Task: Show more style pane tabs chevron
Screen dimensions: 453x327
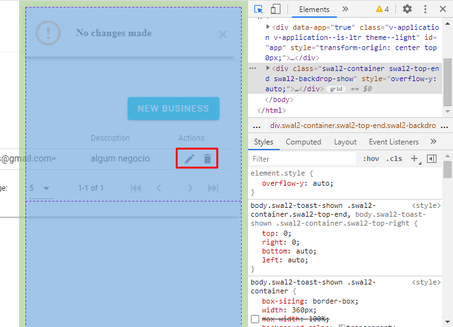Action: (x=433, y=141)
